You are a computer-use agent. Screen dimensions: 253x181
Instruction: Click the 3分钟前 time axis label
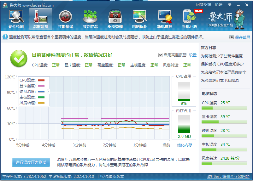(79, 145)
